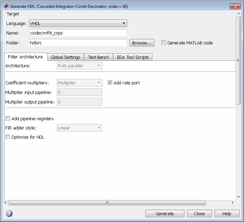
Task: Click the Architecture: label
Action: [x=18, y=66]
